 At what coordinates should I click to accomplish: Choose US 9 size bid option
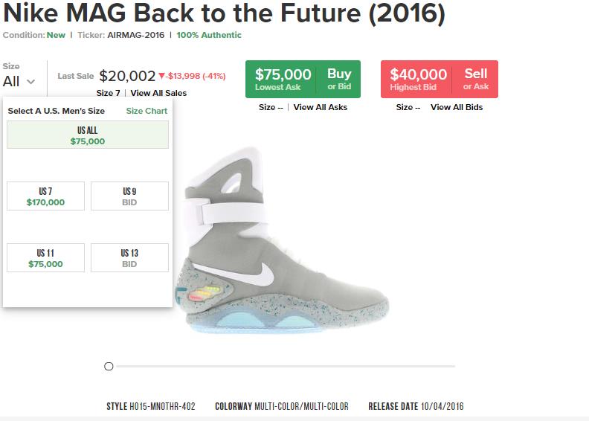point(129,196)
